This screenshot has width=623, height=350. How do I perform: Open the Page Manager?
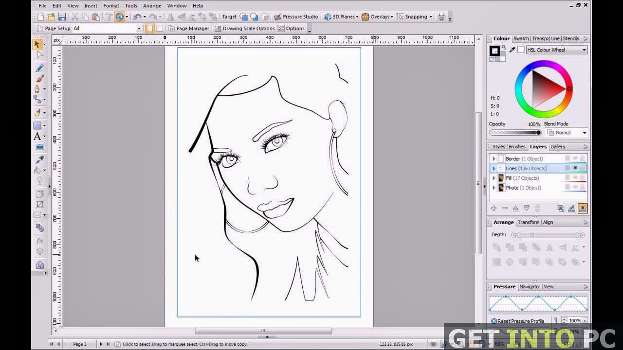point(189,28)
